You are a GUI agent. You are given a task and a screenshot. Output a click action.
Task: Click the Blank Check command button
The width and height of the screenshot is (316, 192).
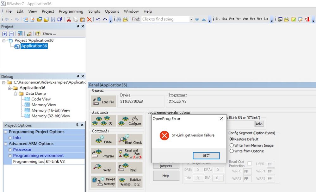[130, 139]
